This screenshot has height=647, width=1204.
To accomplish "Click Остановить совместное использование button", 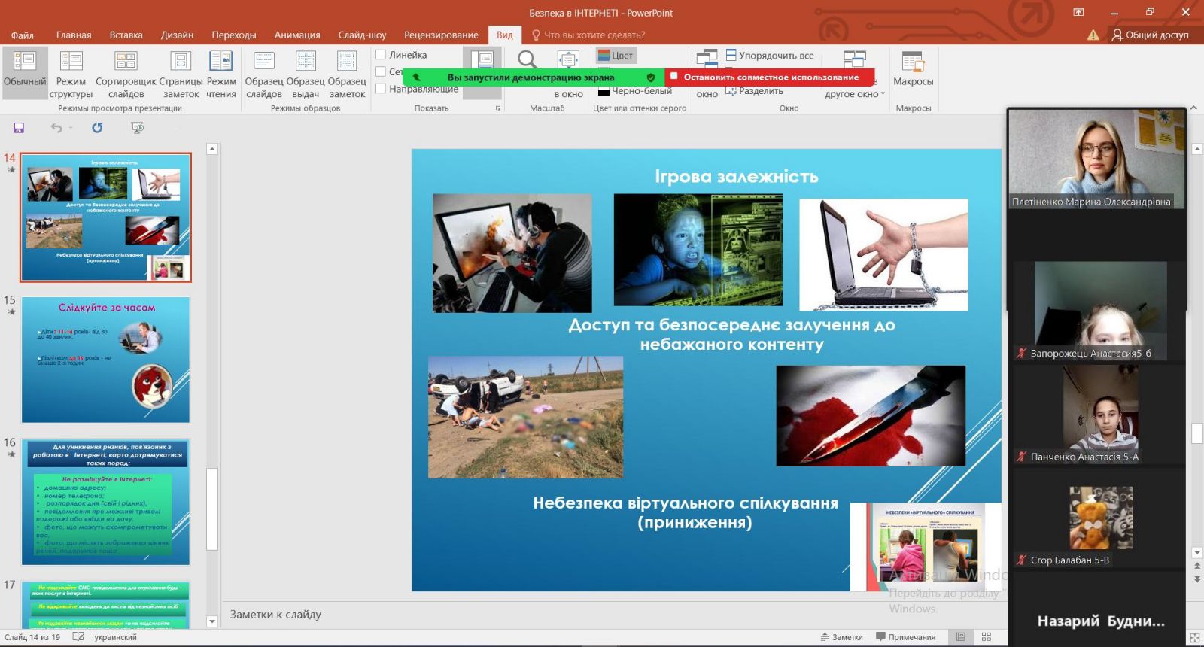I will 771,77.
